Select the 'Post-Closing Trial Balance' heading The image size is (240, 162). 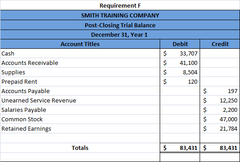(x=120, y=25)
